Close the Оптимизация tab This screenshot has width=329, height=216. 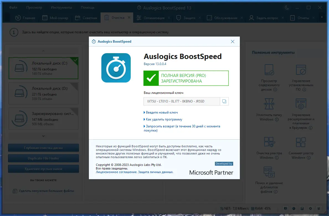click(169, 18)
